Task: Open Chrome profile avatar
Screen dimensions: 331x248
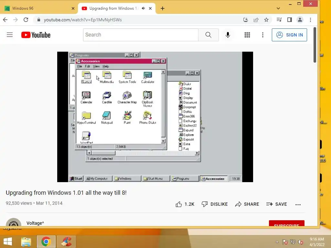Action: pyautogui.click(x=300, y=20)
